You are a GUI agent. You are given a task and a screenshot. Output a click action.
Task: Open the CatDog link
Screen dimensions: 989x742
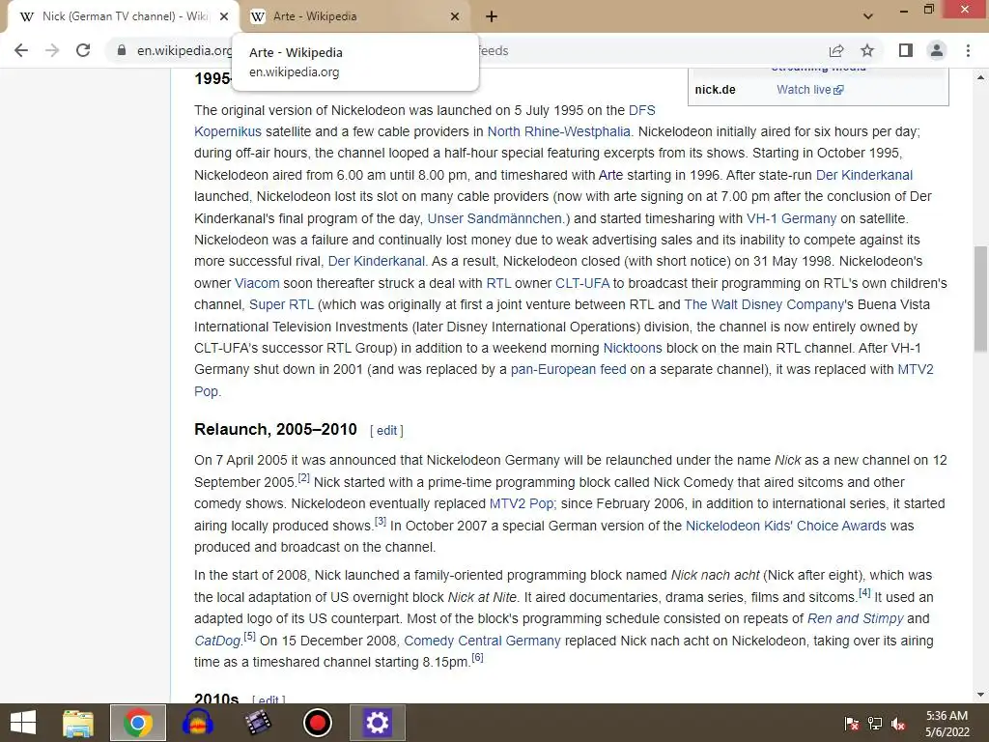217,641
